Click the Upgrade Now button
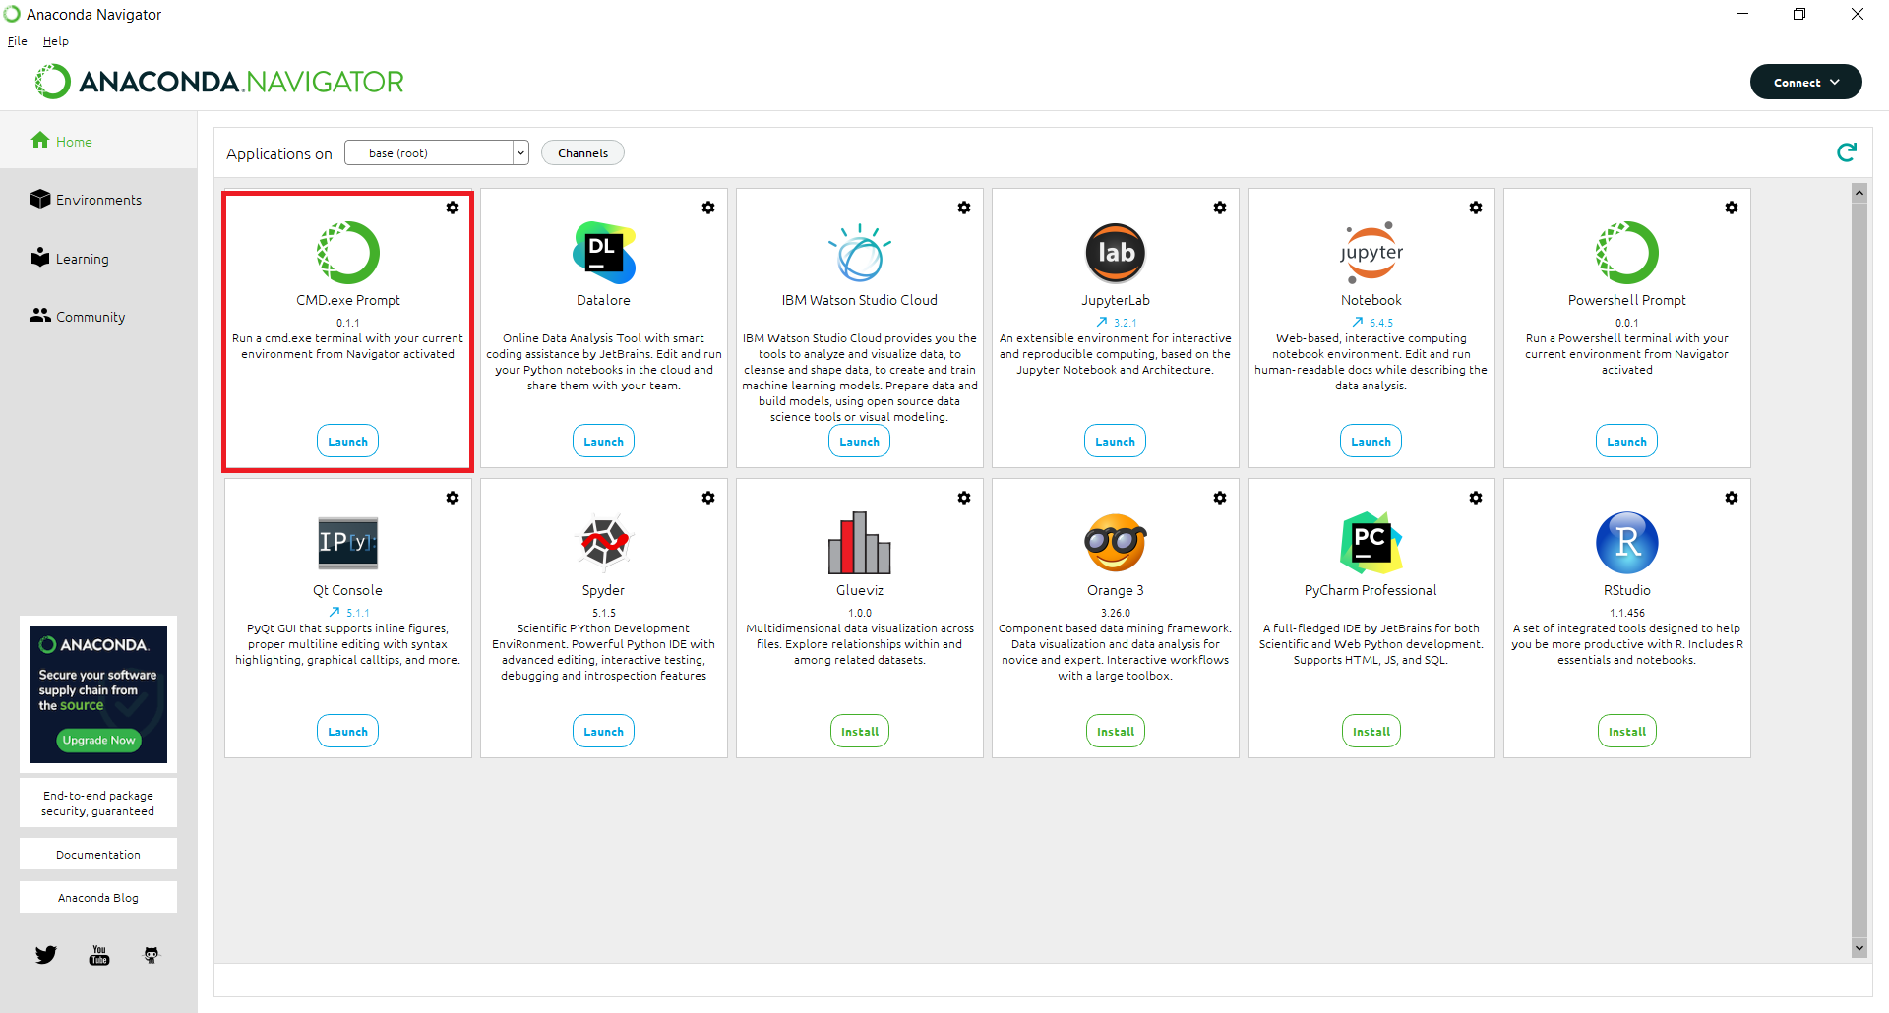This screenshot has width=1889, height=1013. coord(98,740)
